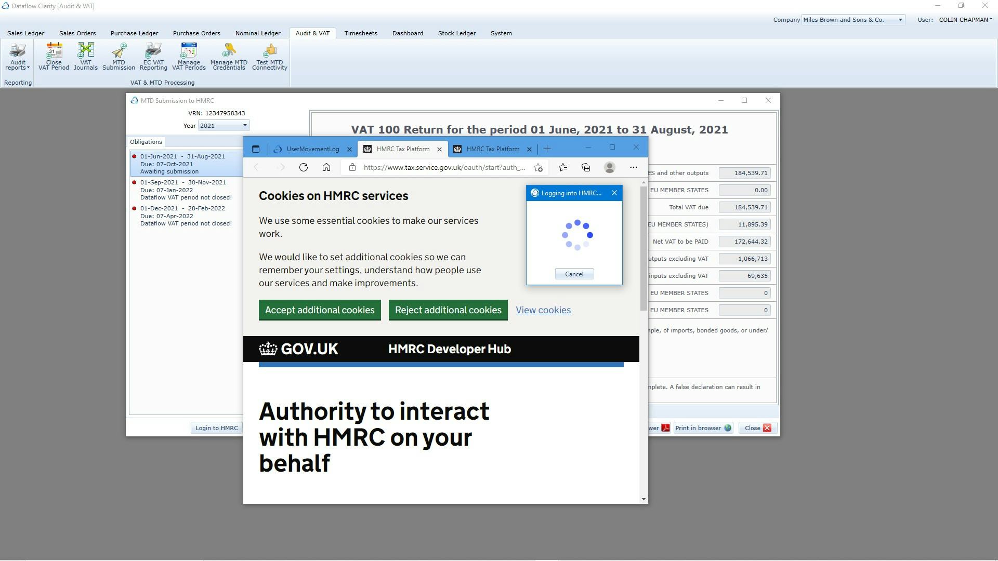Viewport: 998px width, 561px height.
Task: Go to browser home page
Action: pos(326,167)
